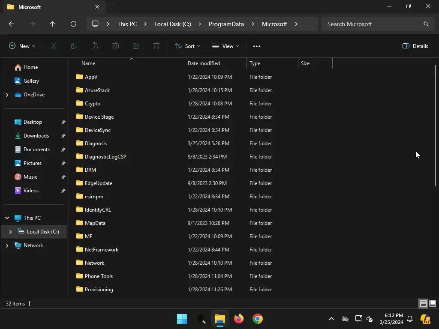Click the vertical scrollbar of file list

(x=436, y=126)
